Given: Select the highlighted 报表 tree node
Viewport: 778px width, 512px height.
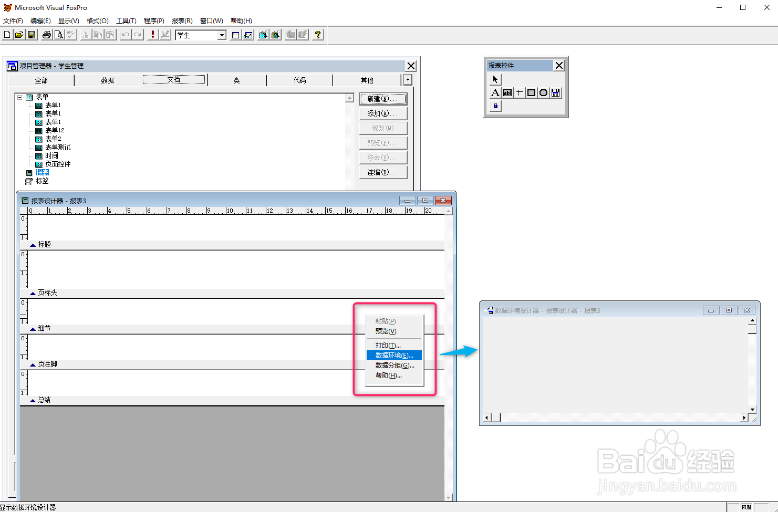Looking at the screenshot, I should click(x=42, y=172).
